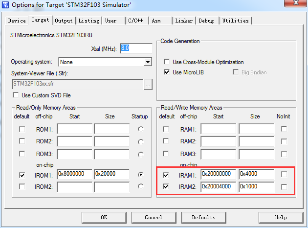
Task: Click the ROM1 Size field
Action: click(112, 129)
